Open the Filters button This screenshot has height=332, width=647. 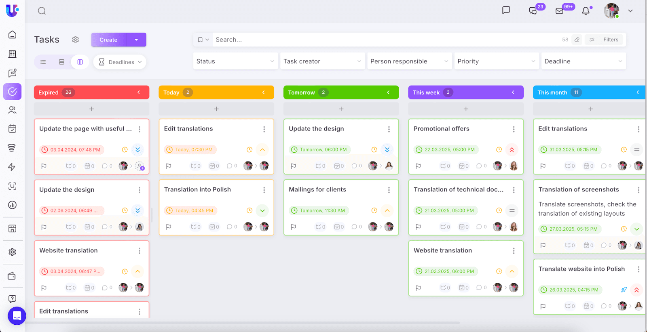click(605, 40)
